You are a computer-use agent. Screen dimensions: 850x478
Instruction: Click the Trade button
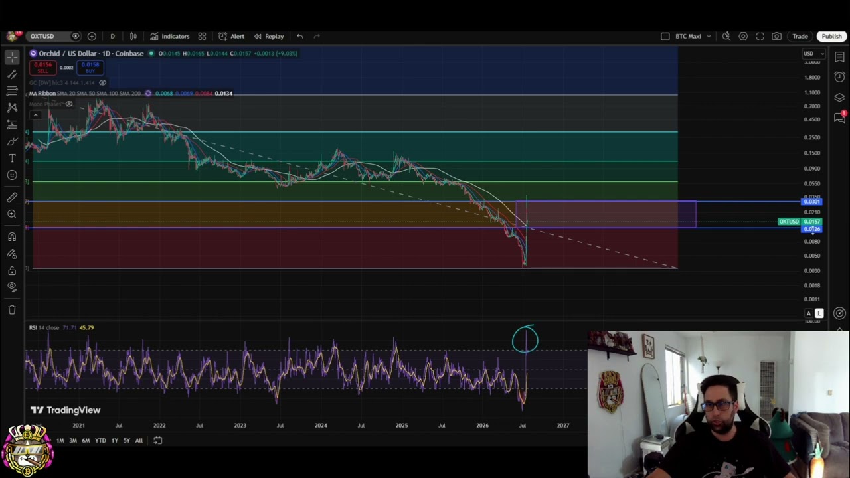(800, 36)
